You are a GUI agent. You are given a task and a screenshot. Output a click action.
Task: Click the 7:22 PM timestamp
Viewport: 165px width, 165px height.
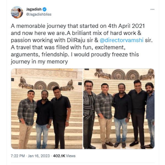tap(18, 156)
